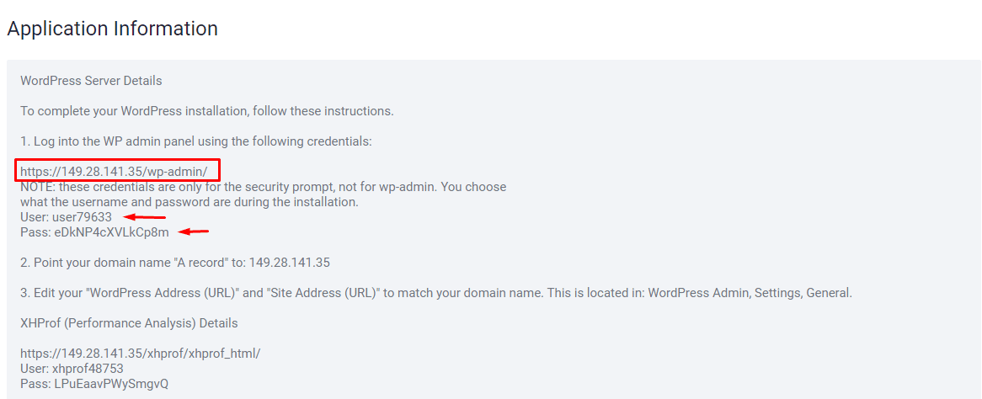Click the red arrow beside User line
The height and width of the screenshot is (399, 982).
pos(145,217)
